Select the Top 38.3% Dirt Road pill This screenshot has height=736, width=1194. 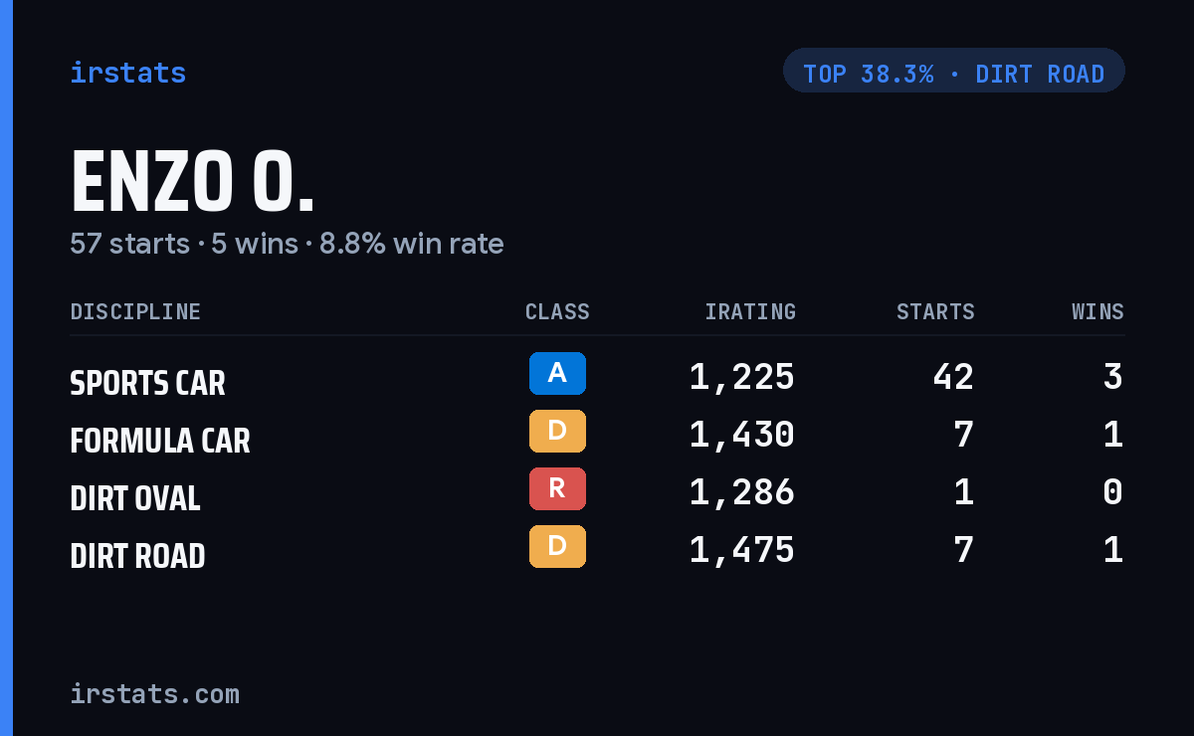954,71
